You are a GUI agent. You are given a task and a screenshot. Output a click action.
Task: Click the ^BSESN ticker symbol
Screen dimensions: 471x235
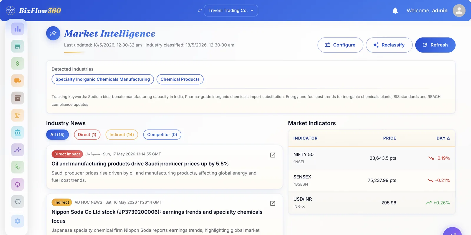(x=301, y=184)
